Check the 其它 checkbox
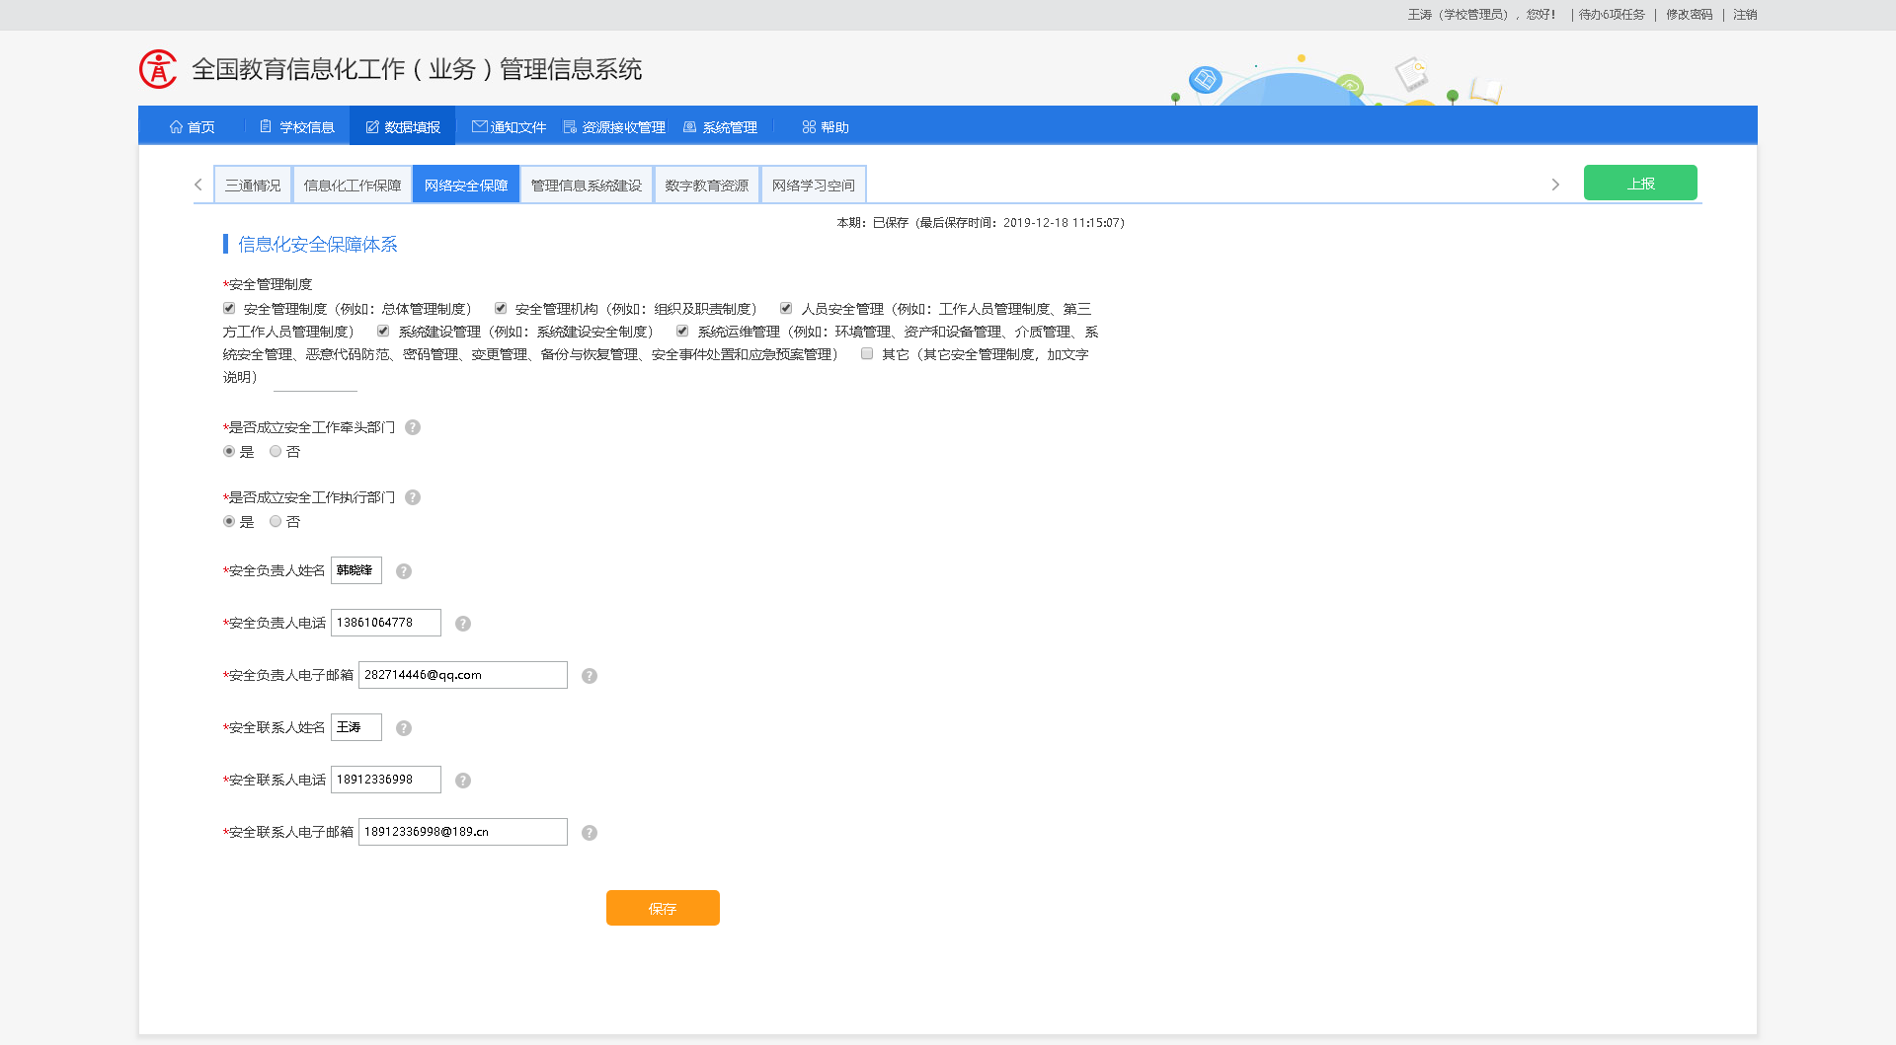Image resolution: width=1896 pixels, height=1045 pixels. (x=867, y=353)
